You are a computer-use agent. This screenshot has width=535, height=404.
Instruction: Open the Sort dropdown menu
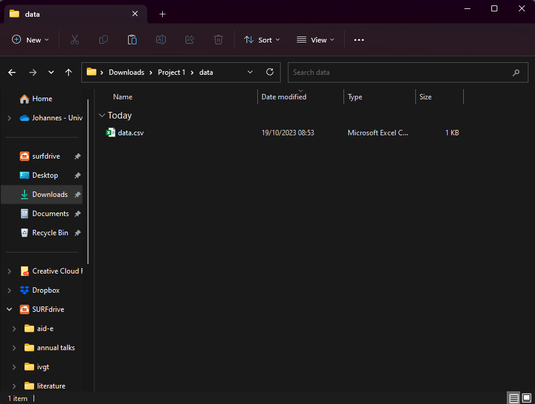[x=262, y=40]
